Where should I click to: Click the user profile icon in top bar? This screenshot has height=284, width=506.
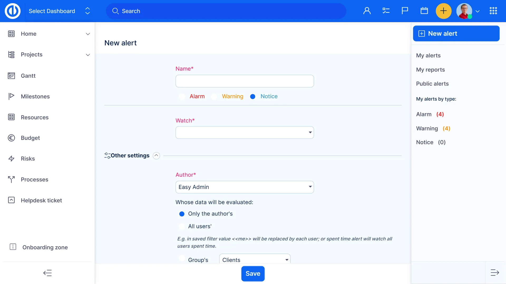point(367,11)
